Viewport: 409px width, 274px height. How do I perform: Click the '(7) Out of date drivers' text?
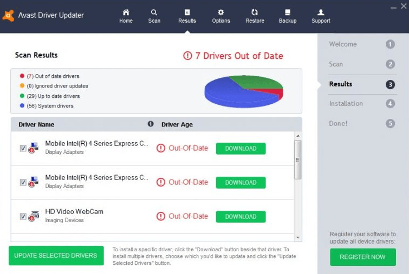pyautogui.click(x=53, y=76)
